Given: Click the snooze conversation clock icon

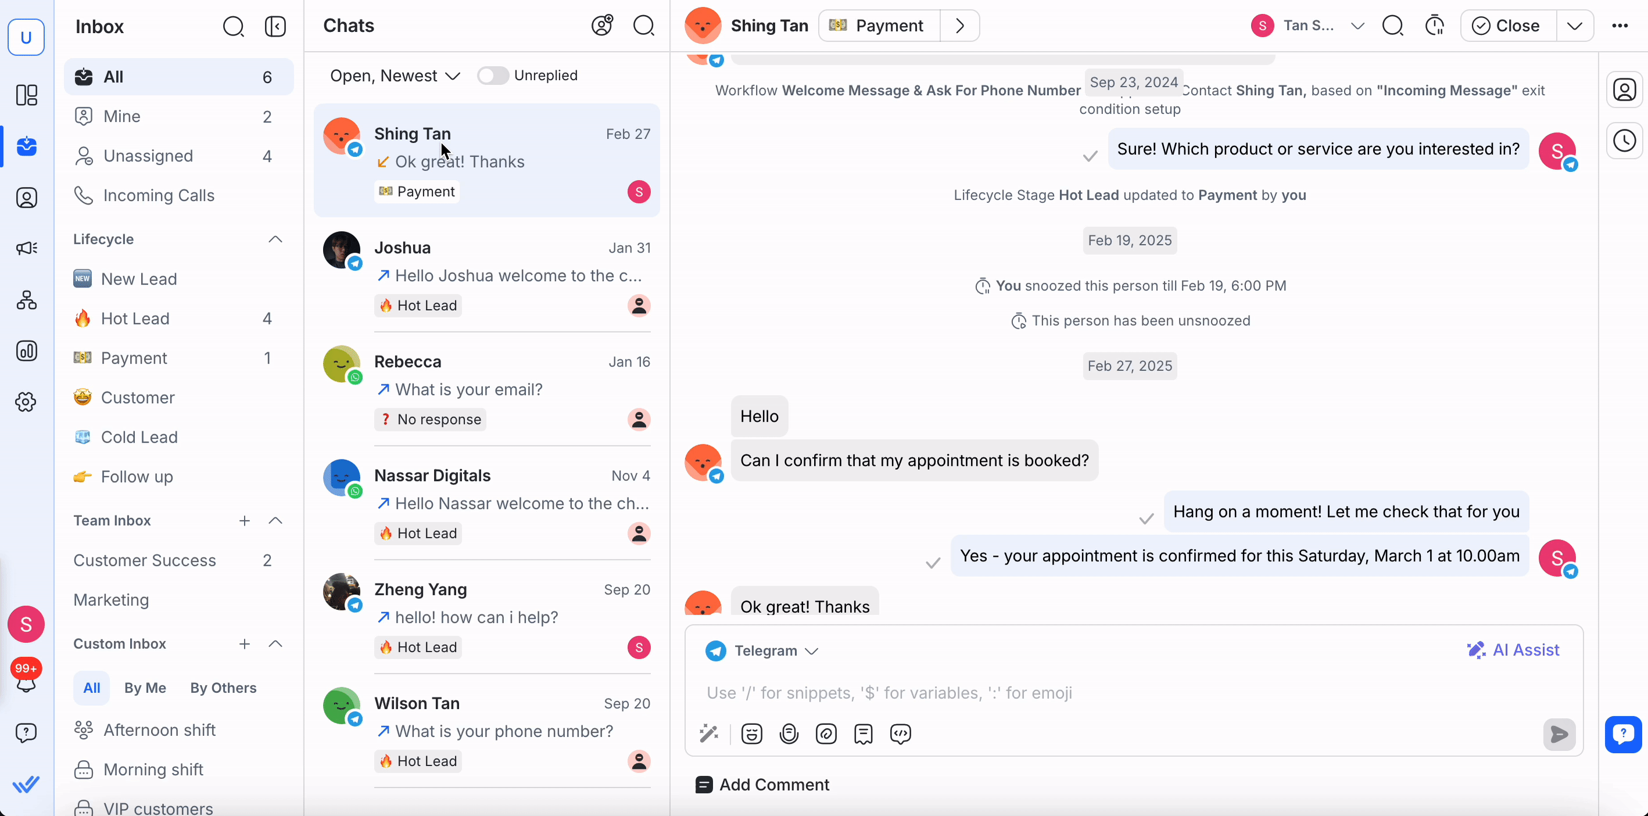Looking at the screenshot, I should tap(1434, 26).
